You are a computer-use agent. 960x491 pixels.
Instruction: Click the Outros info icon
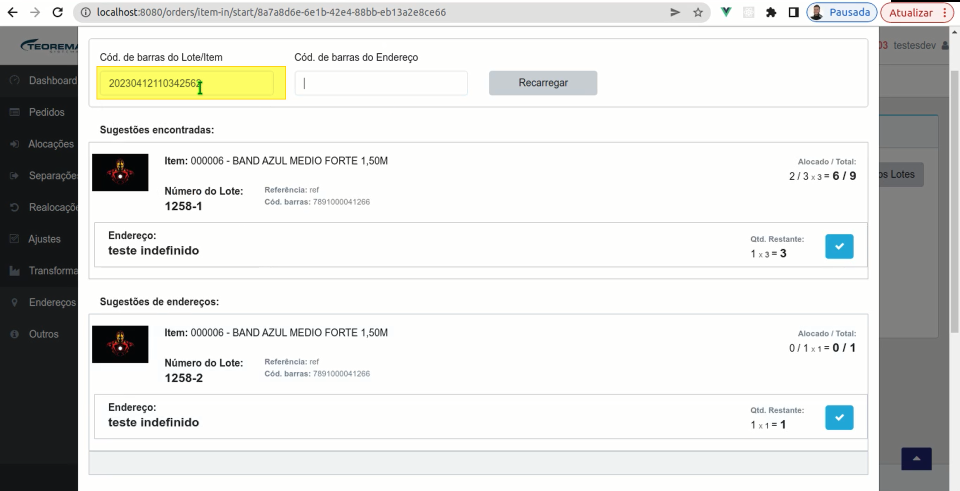pyautogui.click(x=14, y=334)
